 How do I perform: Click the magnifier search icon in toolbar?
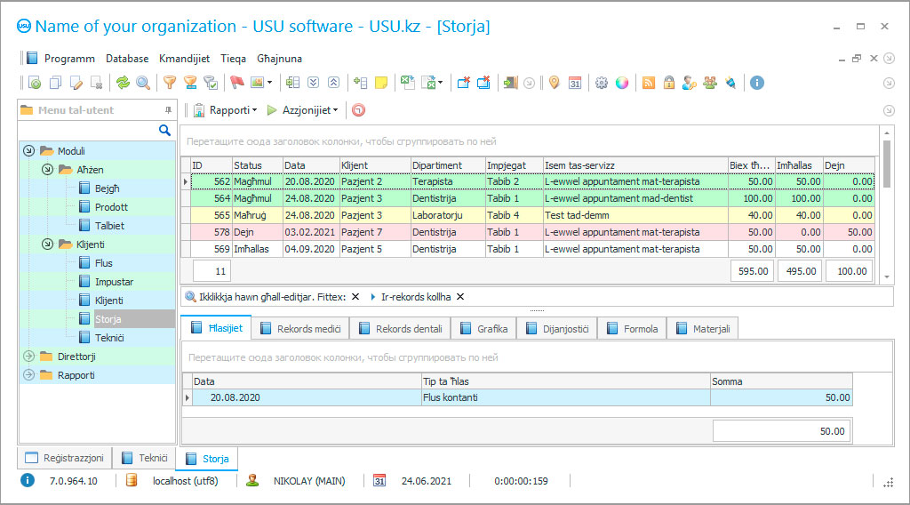[x=142, y=83]
